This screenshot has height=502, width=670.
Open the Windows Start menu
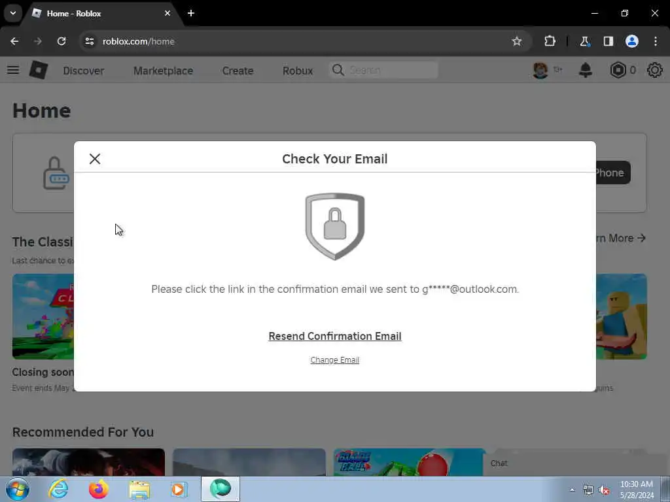[17, 489]
